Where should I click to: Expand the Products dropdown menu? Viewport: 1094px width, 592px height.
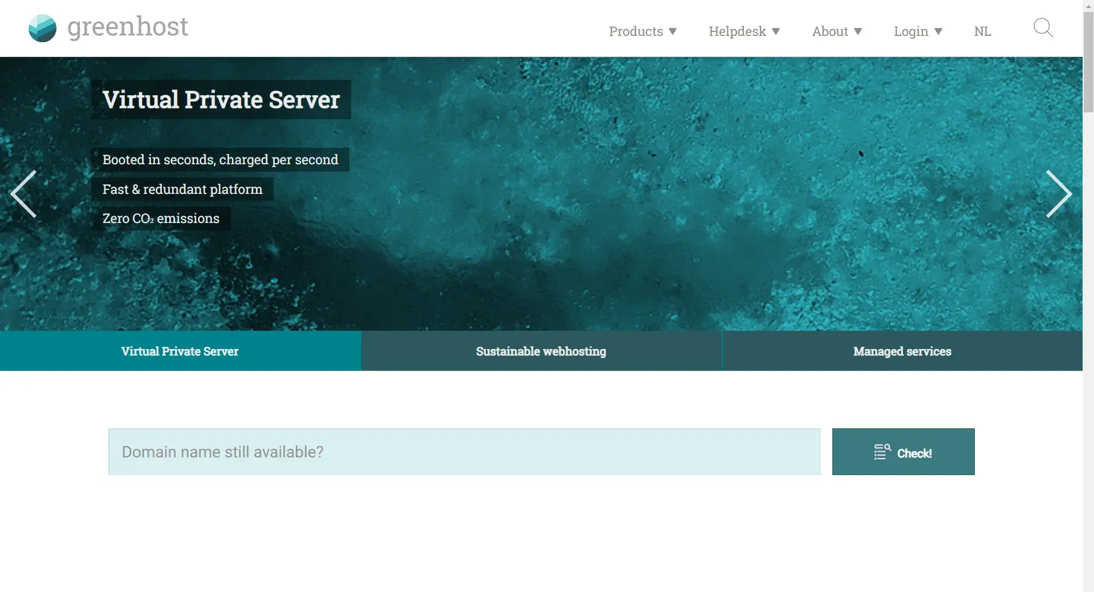(x=642, y=31)
